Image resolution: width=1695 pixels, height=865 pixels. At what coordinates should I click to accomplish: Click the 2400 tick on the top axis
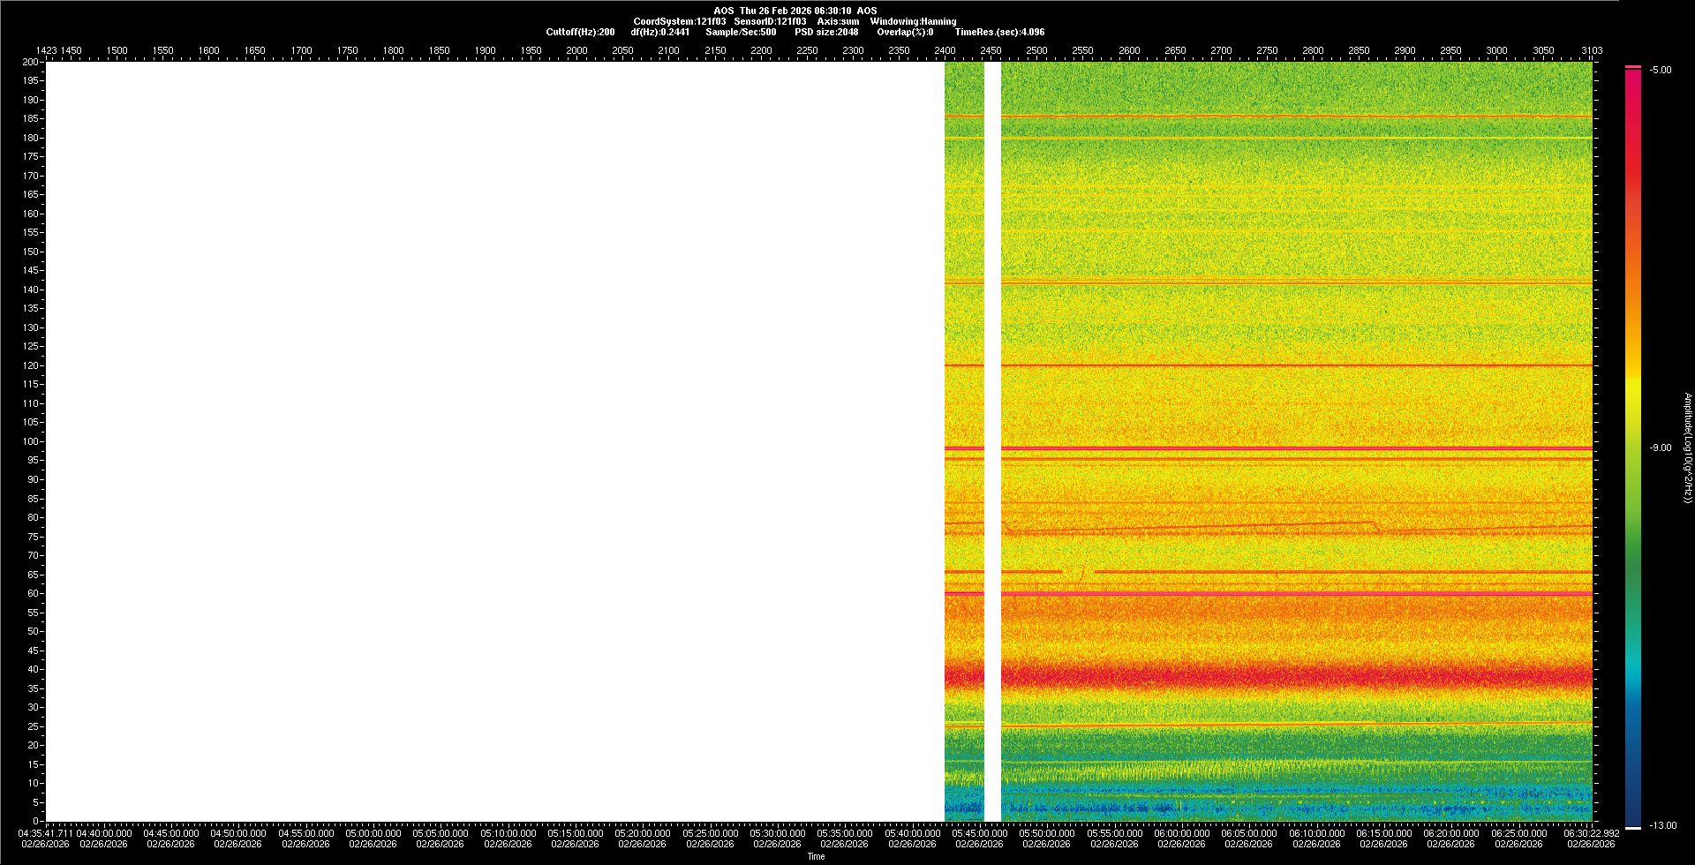[x=945, y=50]
